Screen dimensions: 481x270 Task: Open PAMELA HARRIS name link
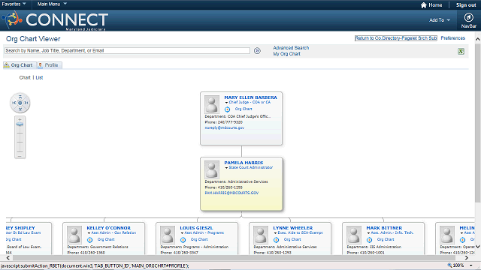244,163
